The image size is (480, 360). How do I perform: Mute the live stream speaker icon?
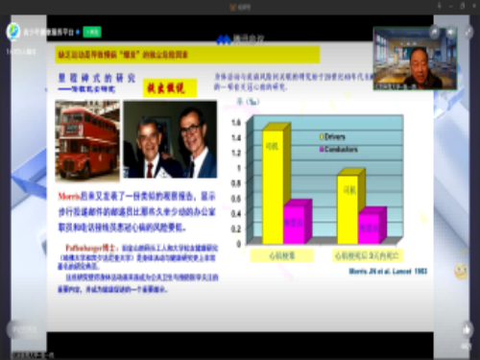coord(451,32)
